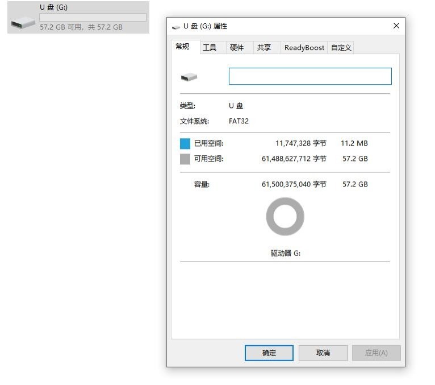Open the 共享 tab
The image size is (435, 385).
264,48
